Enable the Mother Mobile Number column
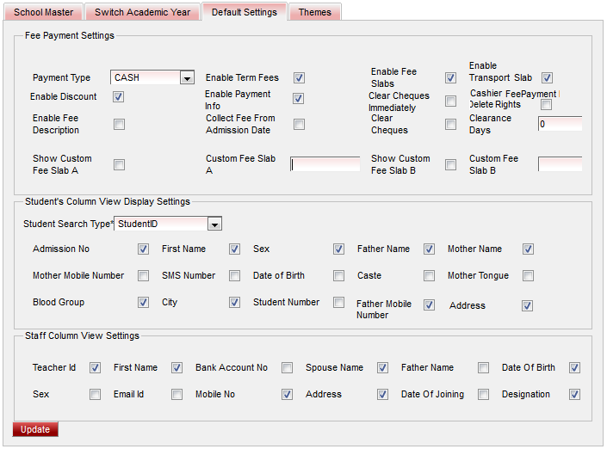 pyautogui.click(x=143, y=276)
